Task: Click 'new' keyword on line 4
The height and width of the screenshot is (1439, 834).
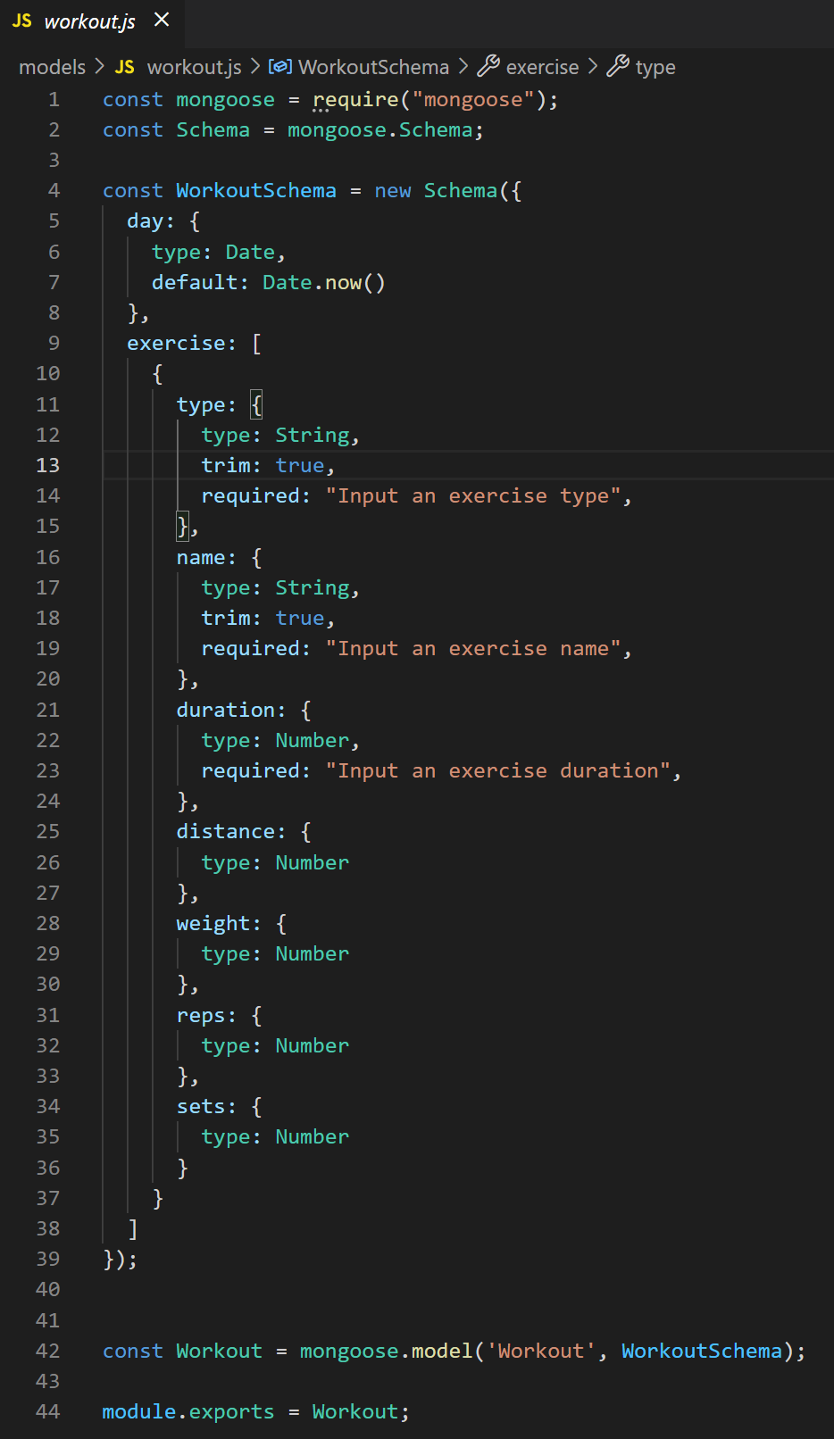Action: (393, 190)
